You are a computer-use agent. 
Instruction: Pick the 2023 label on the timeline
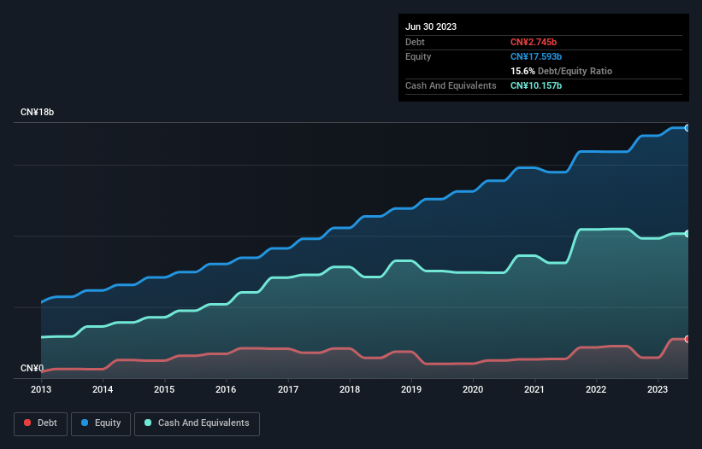658,389
